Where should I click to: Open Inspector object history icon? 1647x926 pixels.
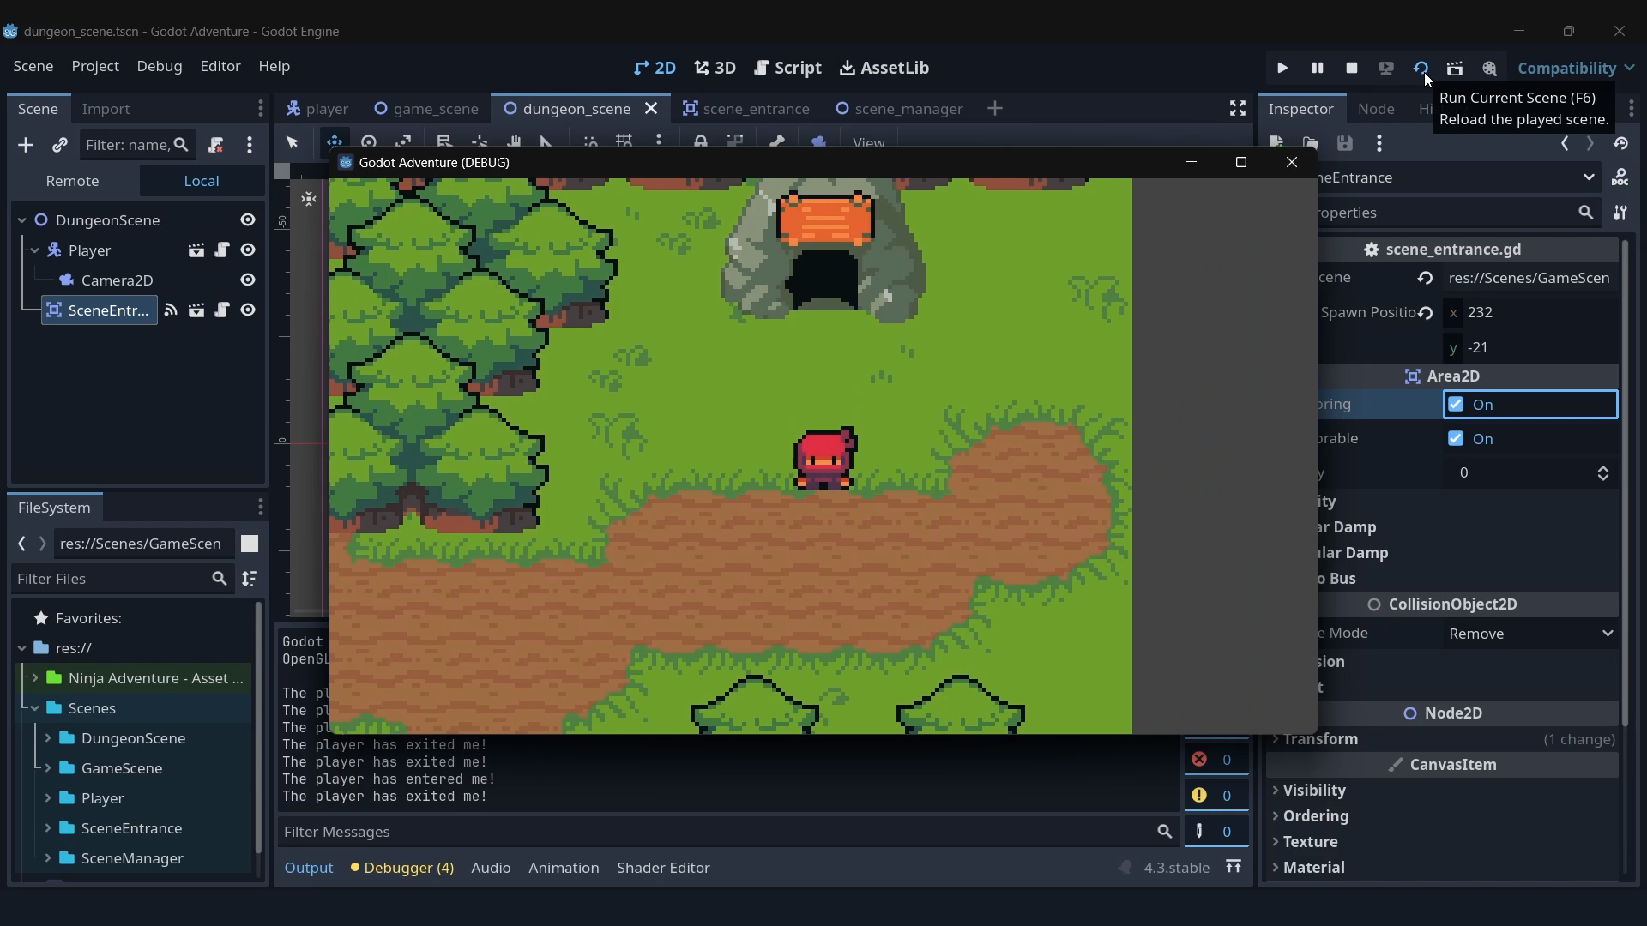pyautogui.click(x=1620, y=144)
